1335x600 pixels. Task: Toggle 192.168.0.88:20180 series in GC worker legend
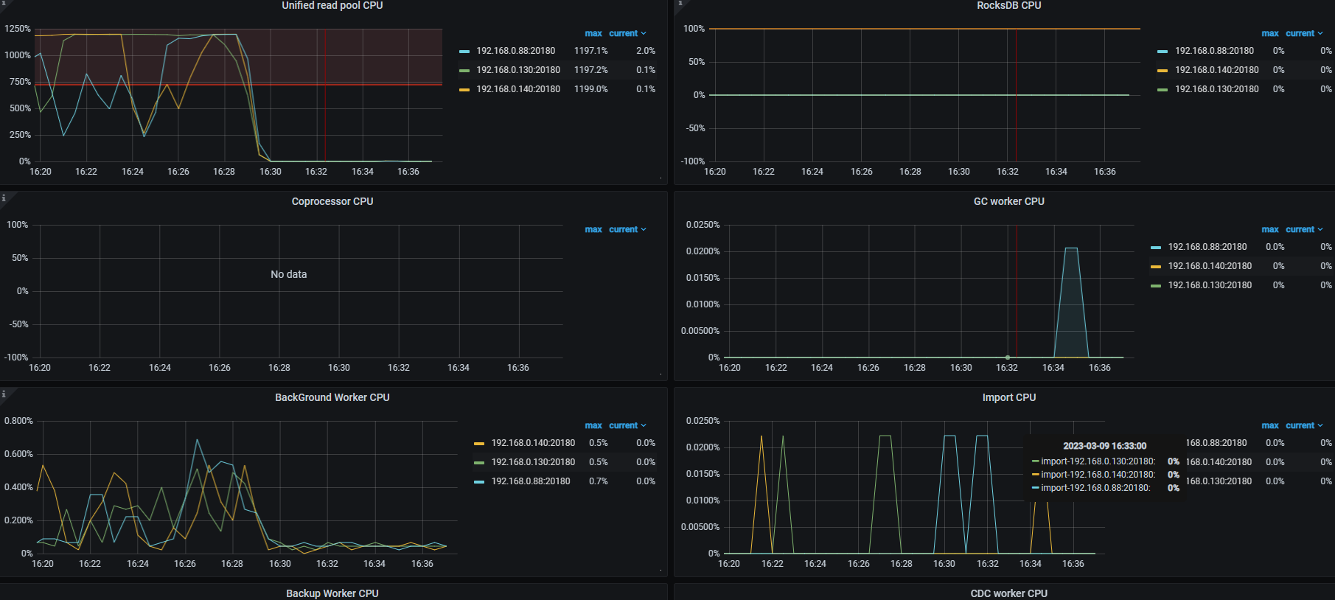pos(1207,247)
